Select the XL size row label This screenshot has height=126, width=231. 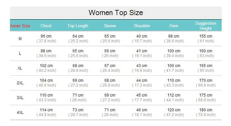tap(20, 68)
